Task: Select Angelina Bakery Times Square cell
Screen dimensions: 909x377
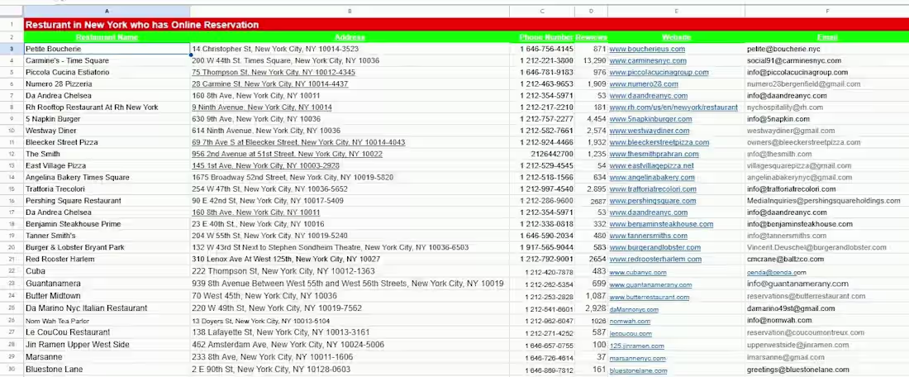Action: [107, 178]
